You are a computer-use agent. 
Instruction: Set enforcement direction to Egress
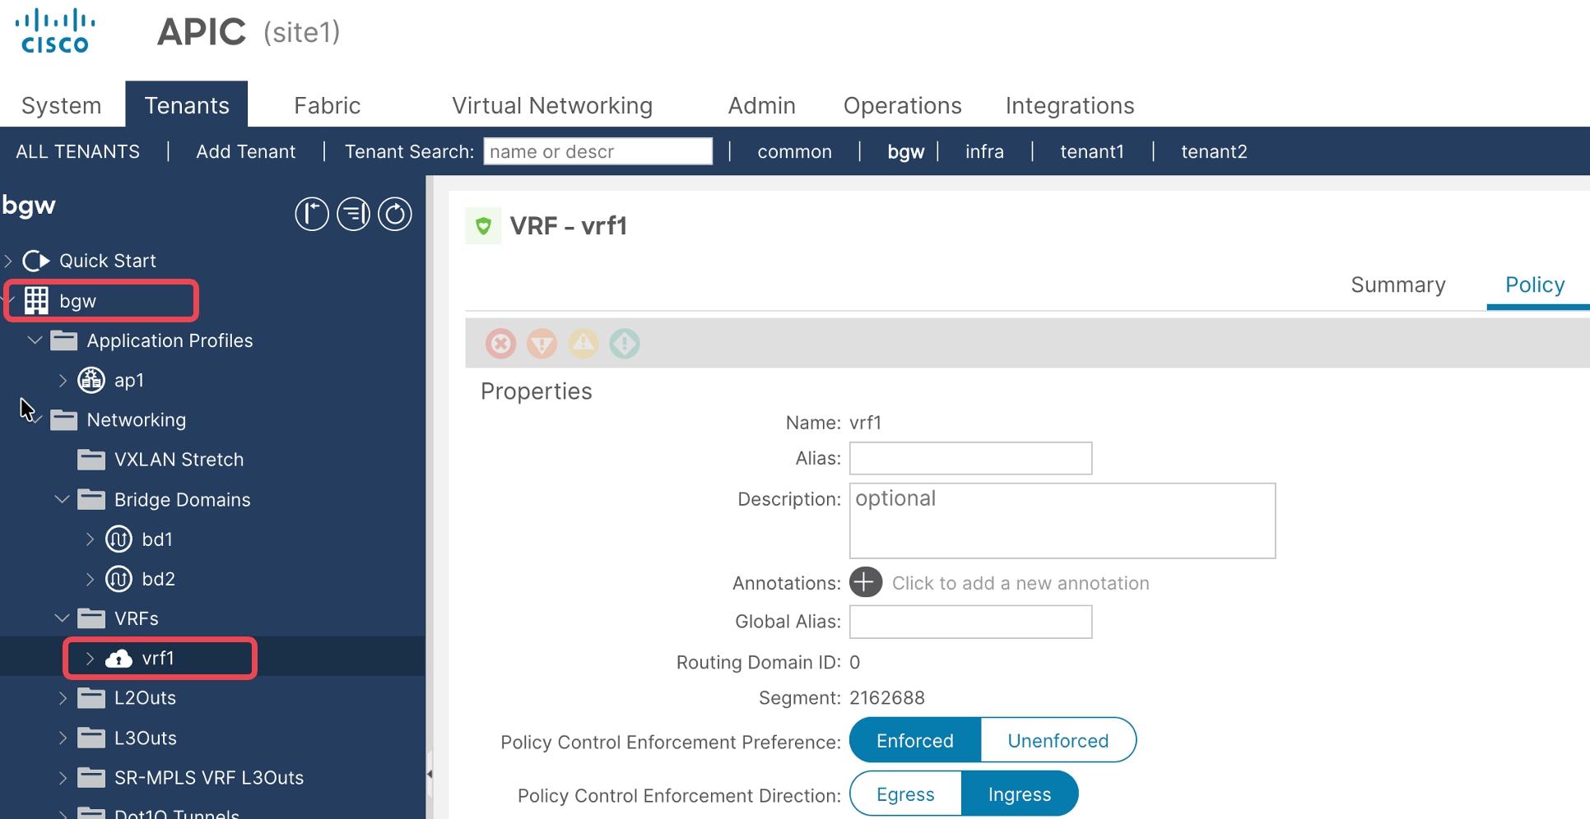pos(905,794)
